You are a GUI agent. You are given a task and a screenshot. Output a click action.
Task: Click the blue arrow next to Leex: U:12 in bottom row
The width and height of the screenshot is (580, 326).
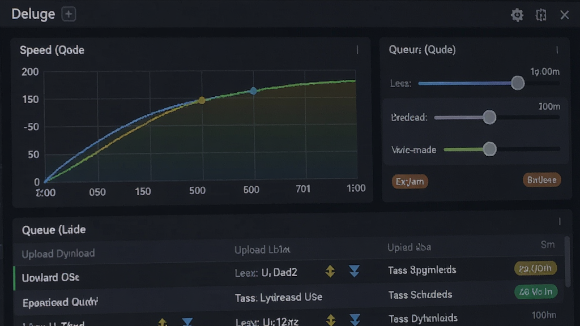(355, 320)
